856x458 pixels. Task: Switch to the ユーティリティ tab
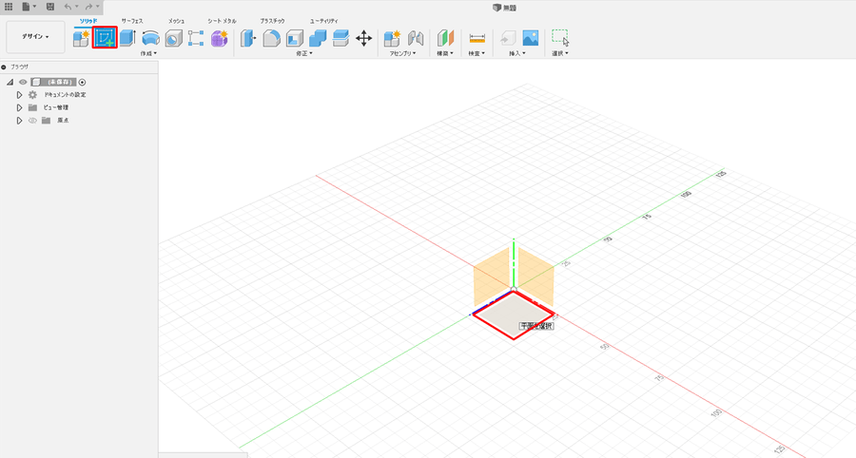pyautogui.click(x=323, y=21)
